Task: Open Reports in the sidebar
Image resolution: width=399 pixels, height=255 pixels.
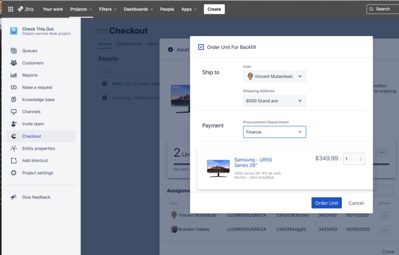Action: 41,75
